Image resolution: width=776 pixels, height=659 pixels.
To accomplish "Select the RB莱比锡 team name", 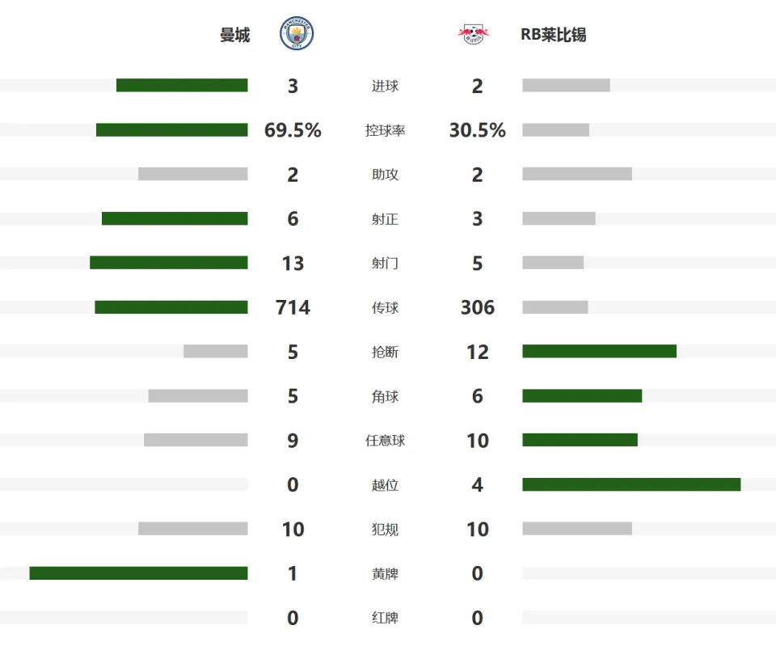I will pos(553,35).
